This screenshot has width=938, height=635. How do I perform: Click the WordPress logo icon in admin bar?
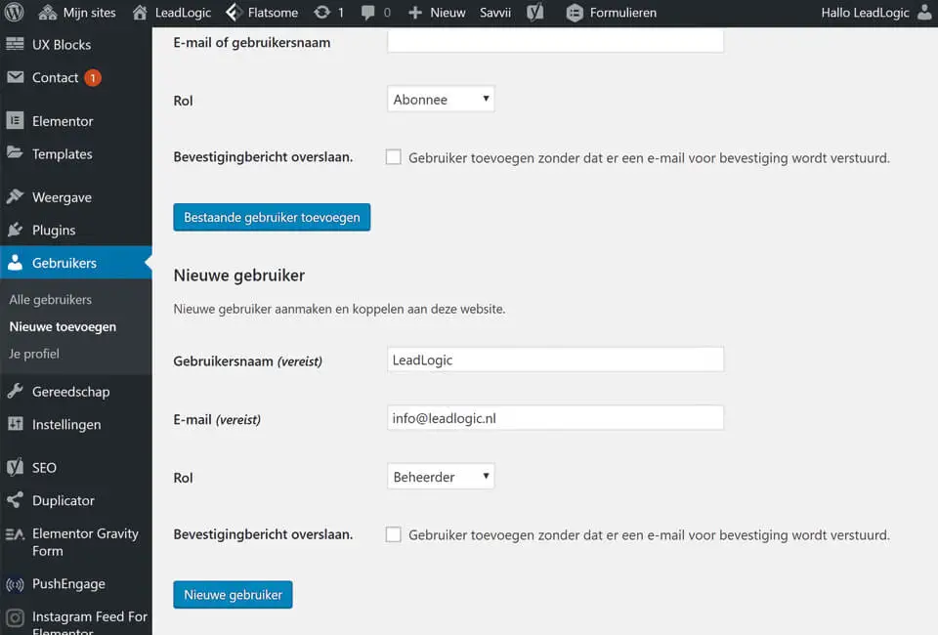coord(16,13)
